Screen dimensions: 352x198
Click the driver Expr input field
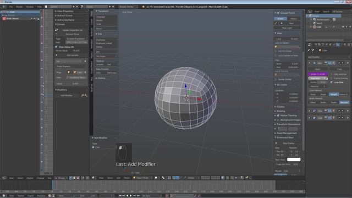click(x=76, y=42)
